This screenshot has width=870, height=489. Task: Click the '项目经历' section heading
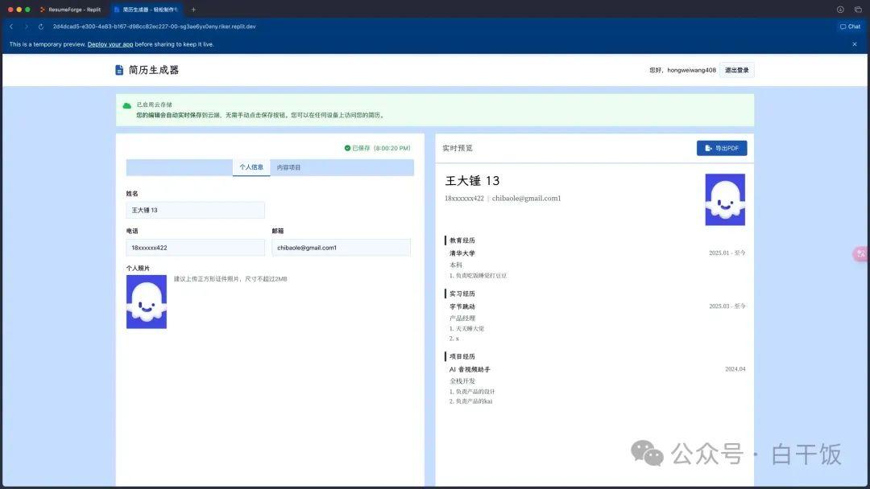point(462,356)
